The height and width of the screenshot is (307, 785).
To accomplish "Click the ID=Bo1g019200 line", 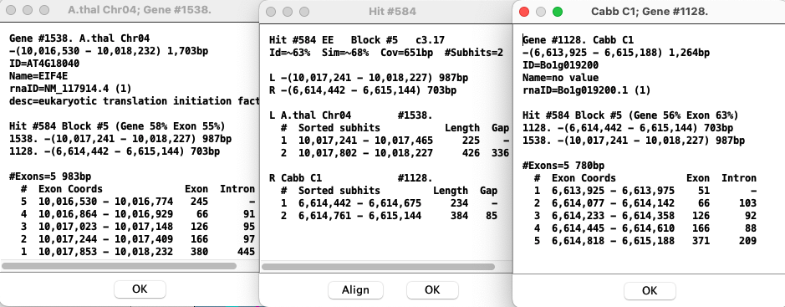I will click(x=560, y=65).
